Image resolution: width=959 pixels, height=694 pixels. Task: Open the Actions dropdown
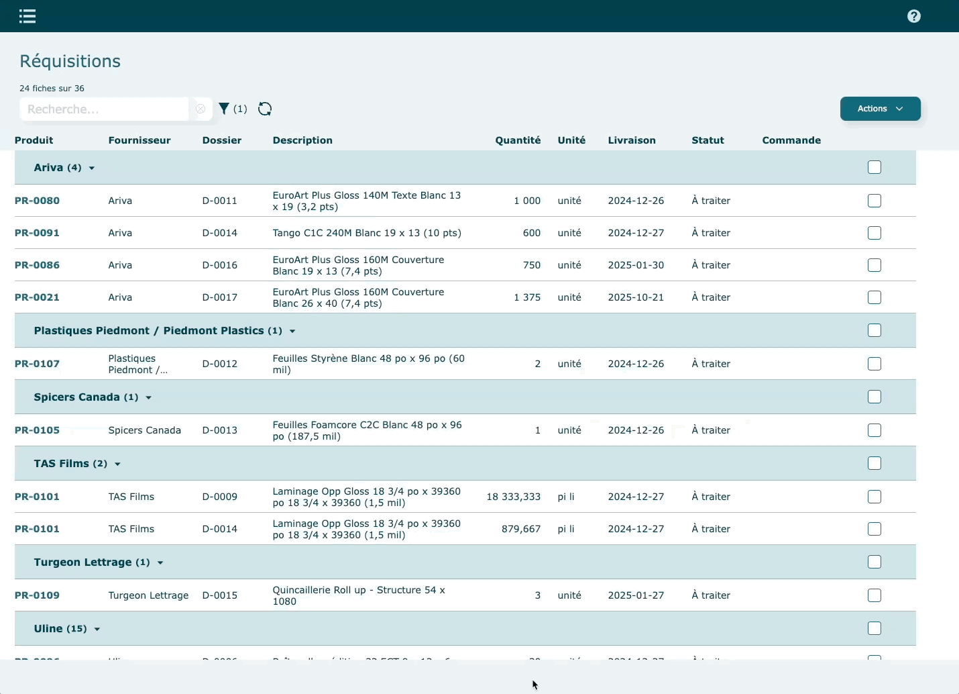coord(880,109)
